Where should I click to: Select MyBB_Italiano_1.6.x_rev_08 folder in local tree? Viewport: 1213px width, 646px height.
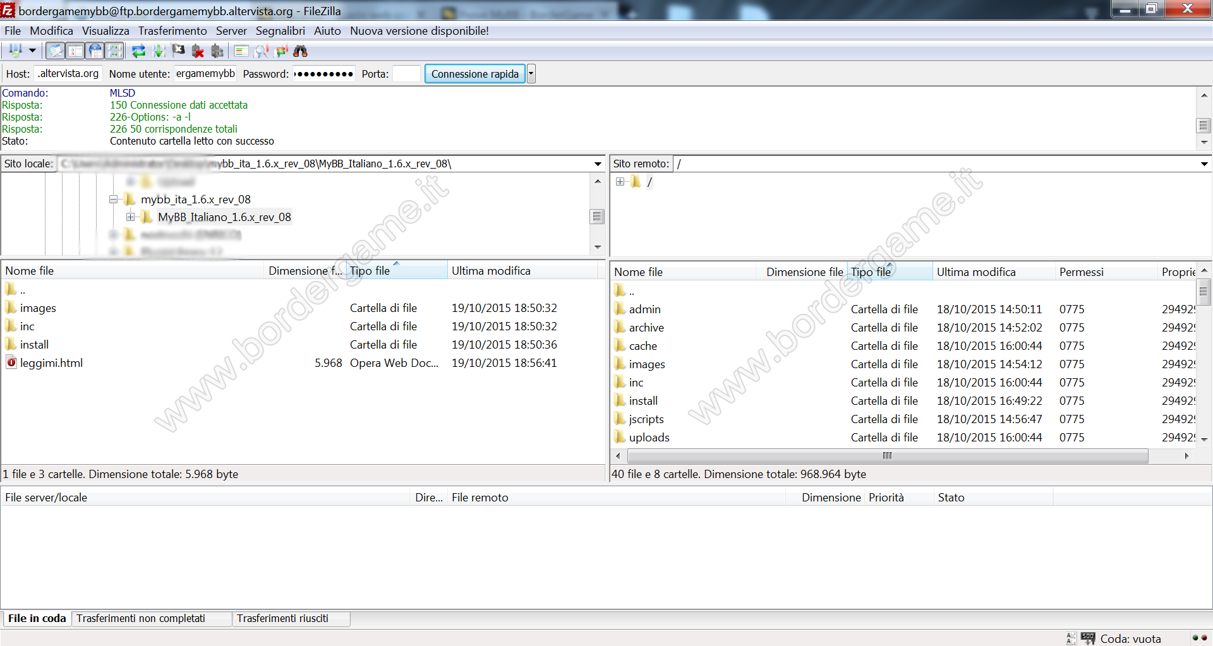point(224,217)
